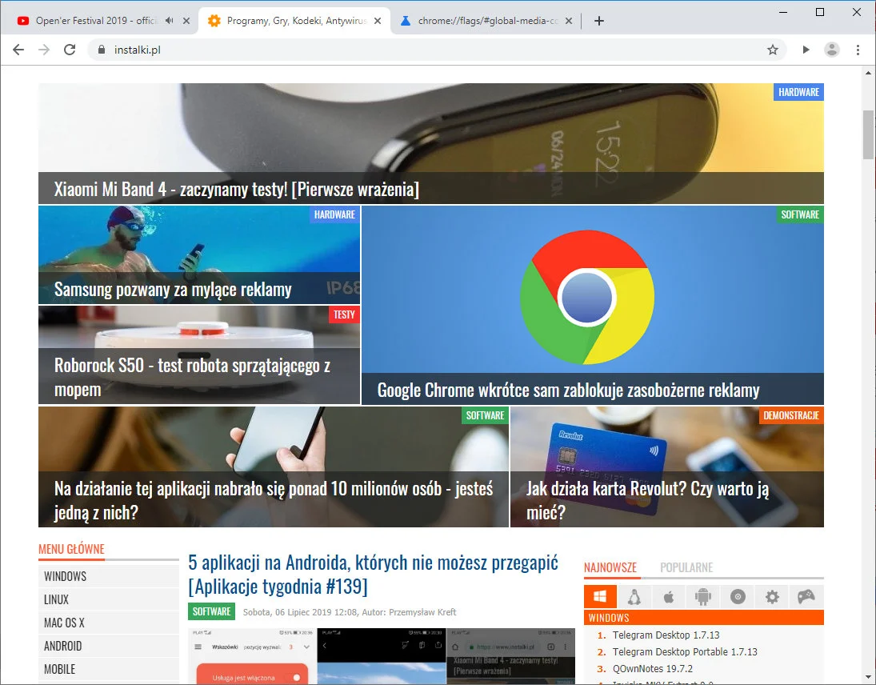Image resolution: width=876 pixels, height=685 pixels.
Task: Select the gear drivers category icon
Action: [772, 597]
